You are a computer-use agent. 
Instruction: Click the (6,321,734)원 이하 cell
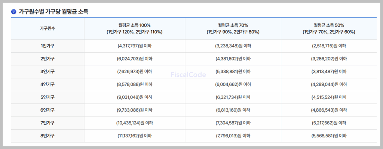pos(233,97)
